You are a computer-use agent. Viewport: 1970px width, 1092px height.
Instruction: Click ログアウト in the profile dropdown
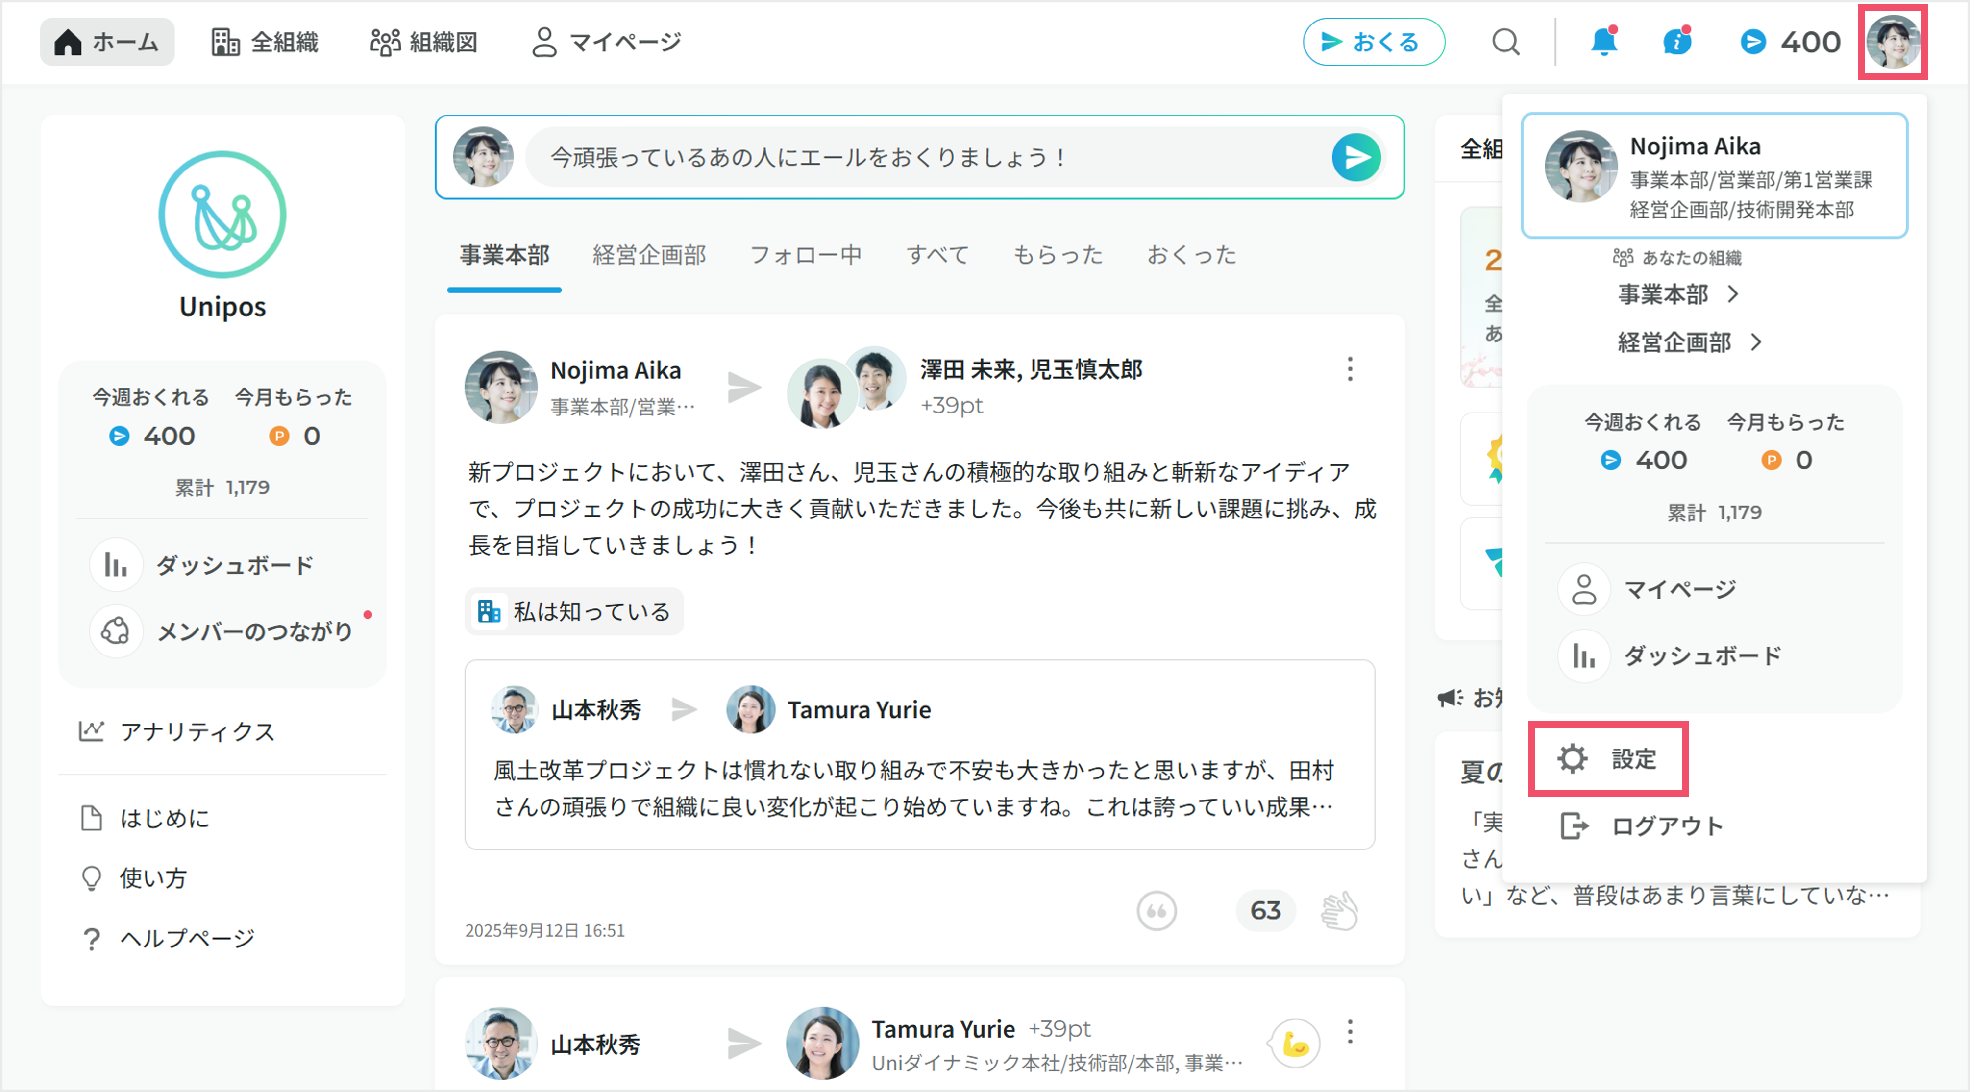pyautogui.click(x=1641, y=826)
